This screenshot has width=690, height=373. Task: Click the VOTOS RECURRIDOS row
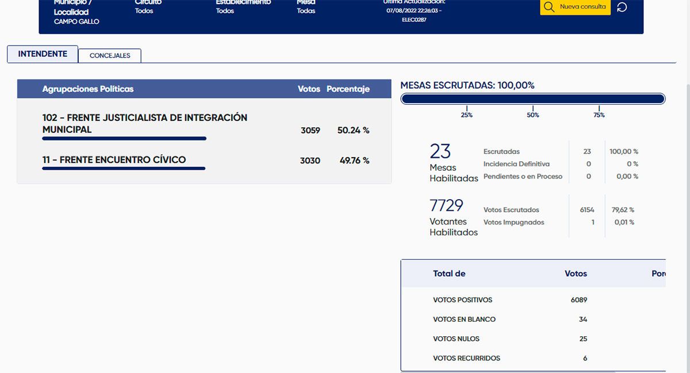click(466, 358)
